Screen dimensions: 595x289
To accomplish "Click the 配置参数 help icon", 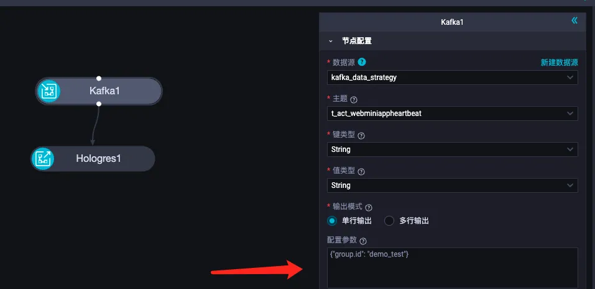I will click(363, 241).
